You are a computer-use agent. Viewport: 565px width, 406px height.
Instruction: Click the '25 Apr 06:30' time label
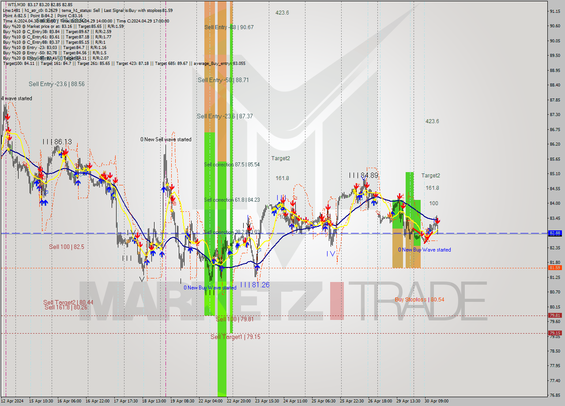[x=323, y=401]
